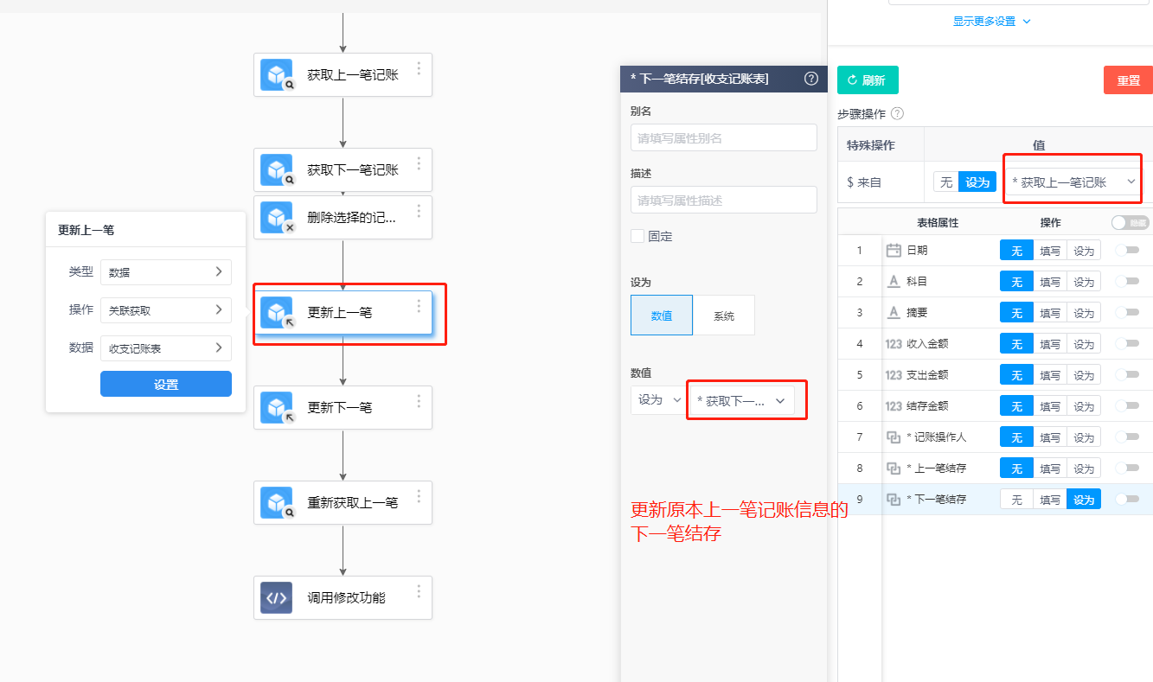Click the 重置 button
The image size is (1153, 682).
1128,80
